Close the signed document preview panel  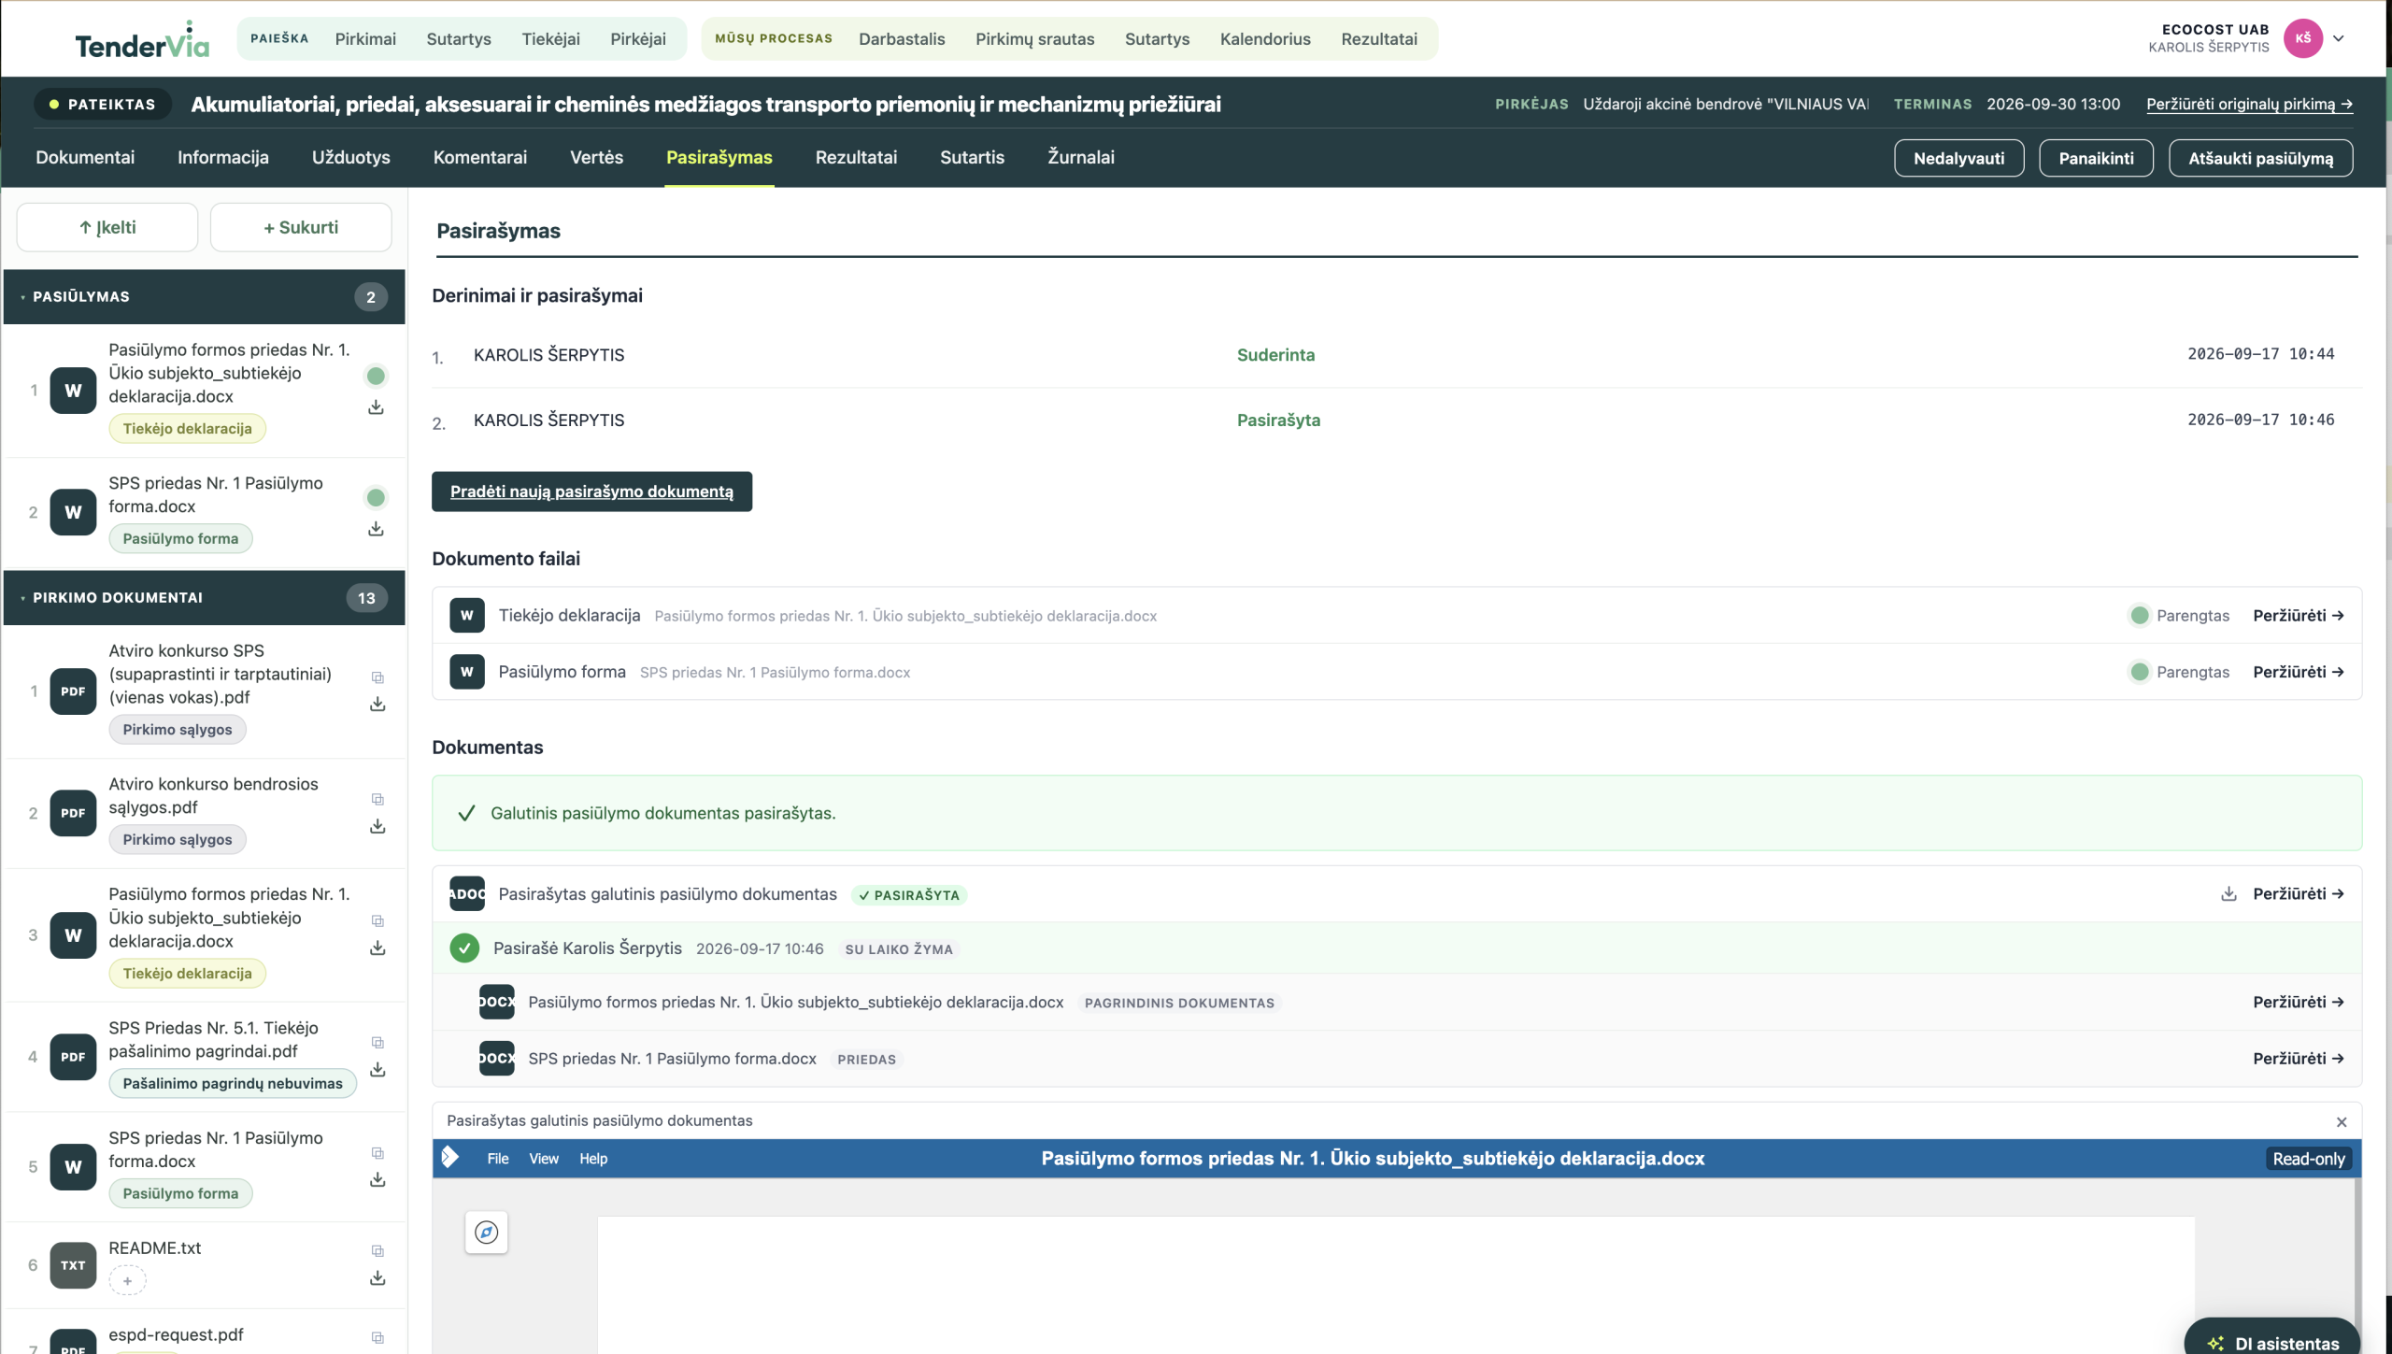point(2341,1121)
